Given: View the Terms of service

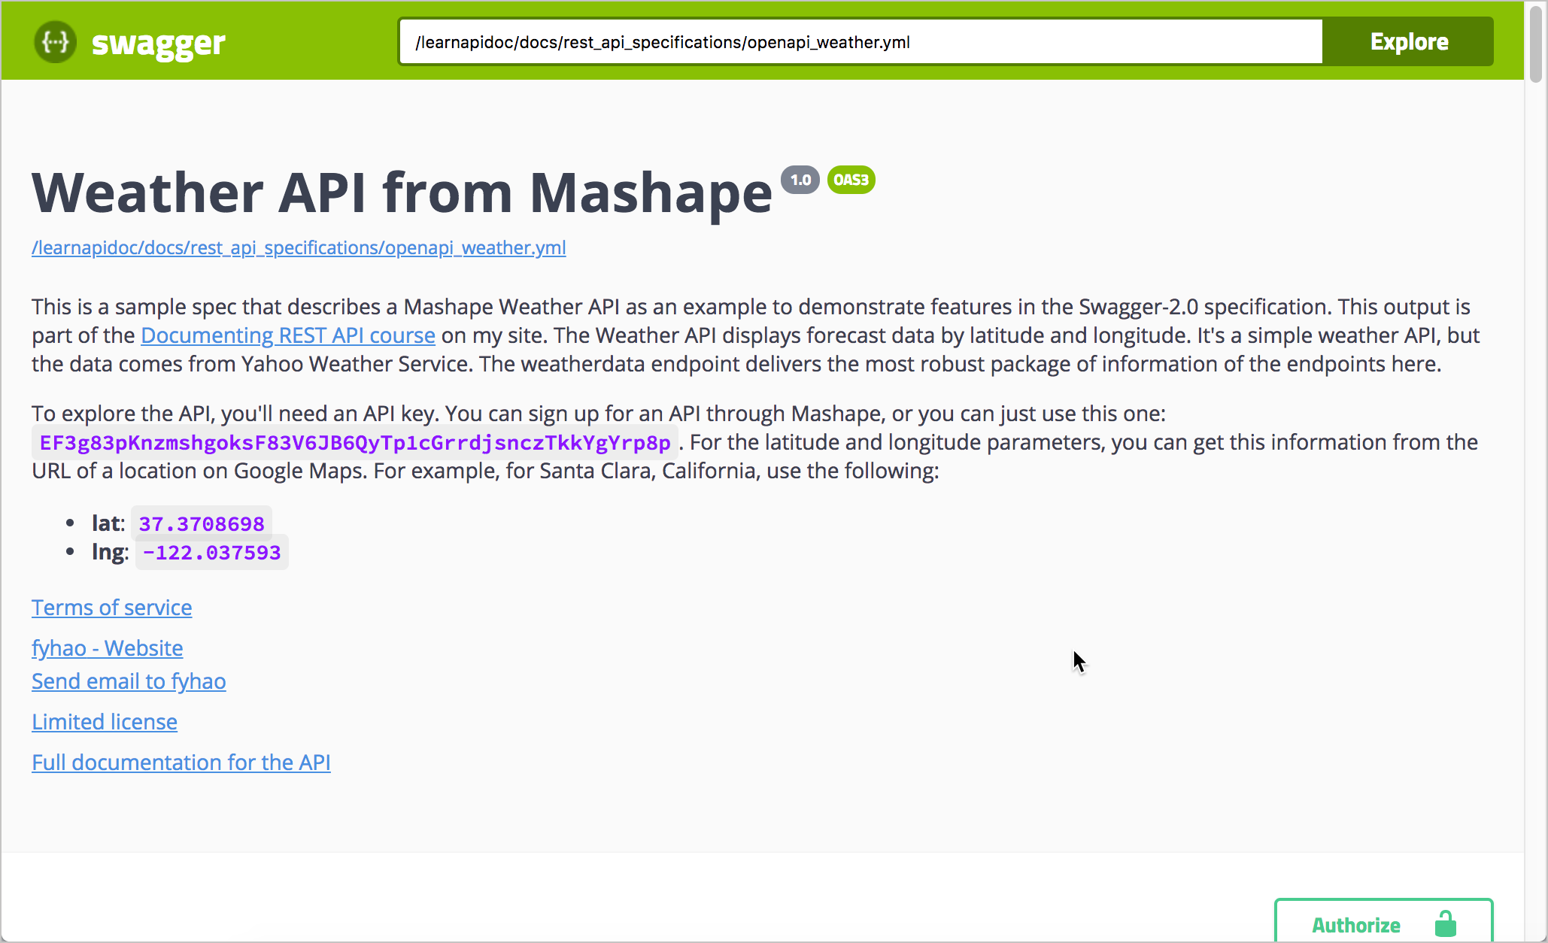Looking at the screenshot, I should (x=111, y=608).
